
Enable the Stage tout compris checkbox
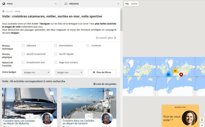click(56, 62)
